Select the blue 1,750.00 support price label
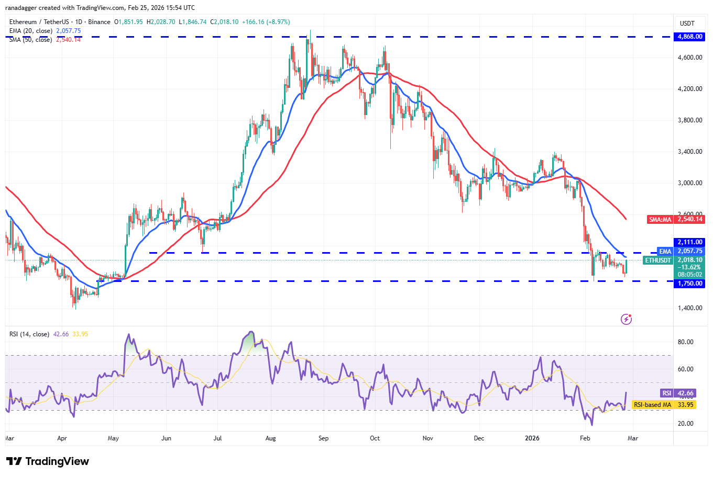This screenshot has width=713, height=477. pyautogui.click(x=689, y=283)
